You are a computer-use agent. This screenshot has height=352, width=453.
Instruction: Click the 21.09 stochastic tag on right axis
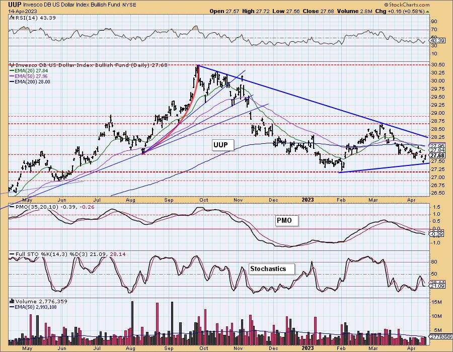click(x=437, y=286)
